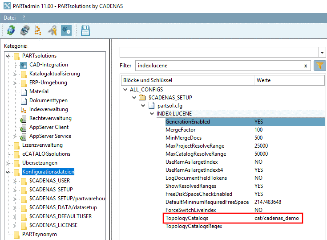Click into the Filter input field

coord(218,66)
